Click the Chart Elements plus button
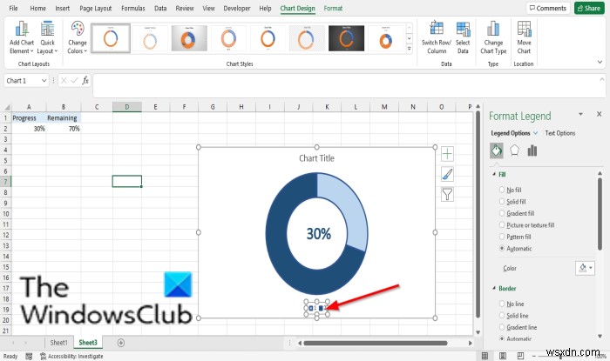The height and width of the screenshot is (361, 610). 447,154
